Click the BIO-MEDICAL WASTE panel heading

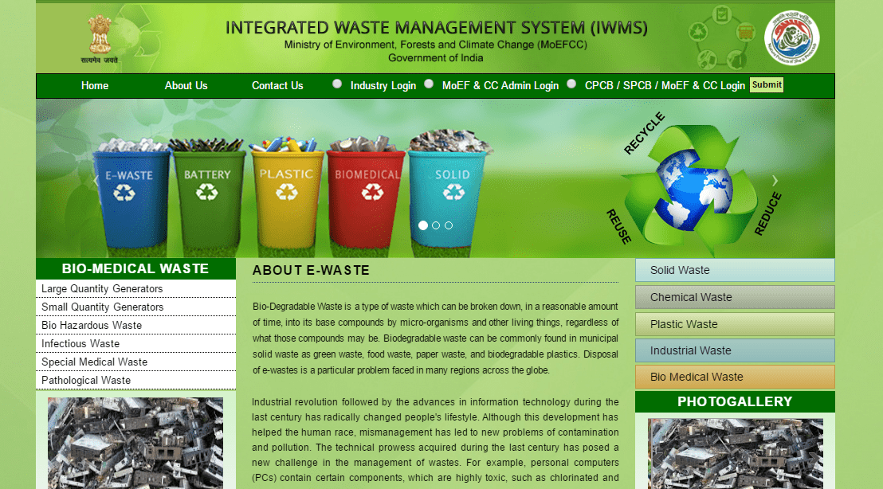pos(135,269)
